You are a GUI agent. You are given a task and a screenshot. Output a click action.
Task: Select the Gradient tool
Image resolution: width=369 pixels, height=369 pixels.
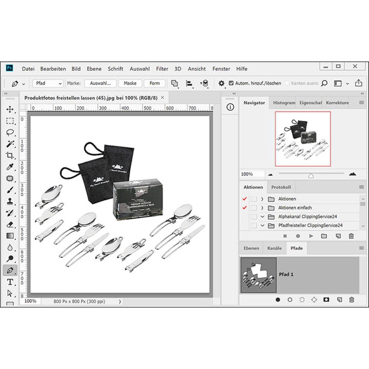pyautogui.click(x=10, y=236)
